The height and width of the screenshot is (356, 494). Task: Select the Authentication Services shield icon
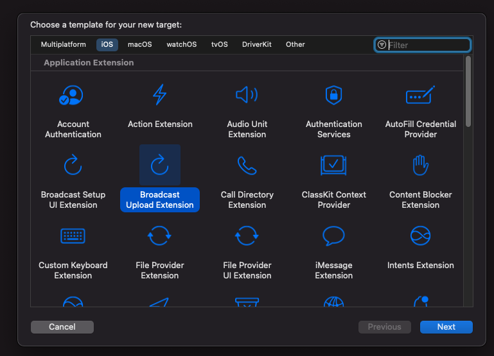(x=333, y=95)
